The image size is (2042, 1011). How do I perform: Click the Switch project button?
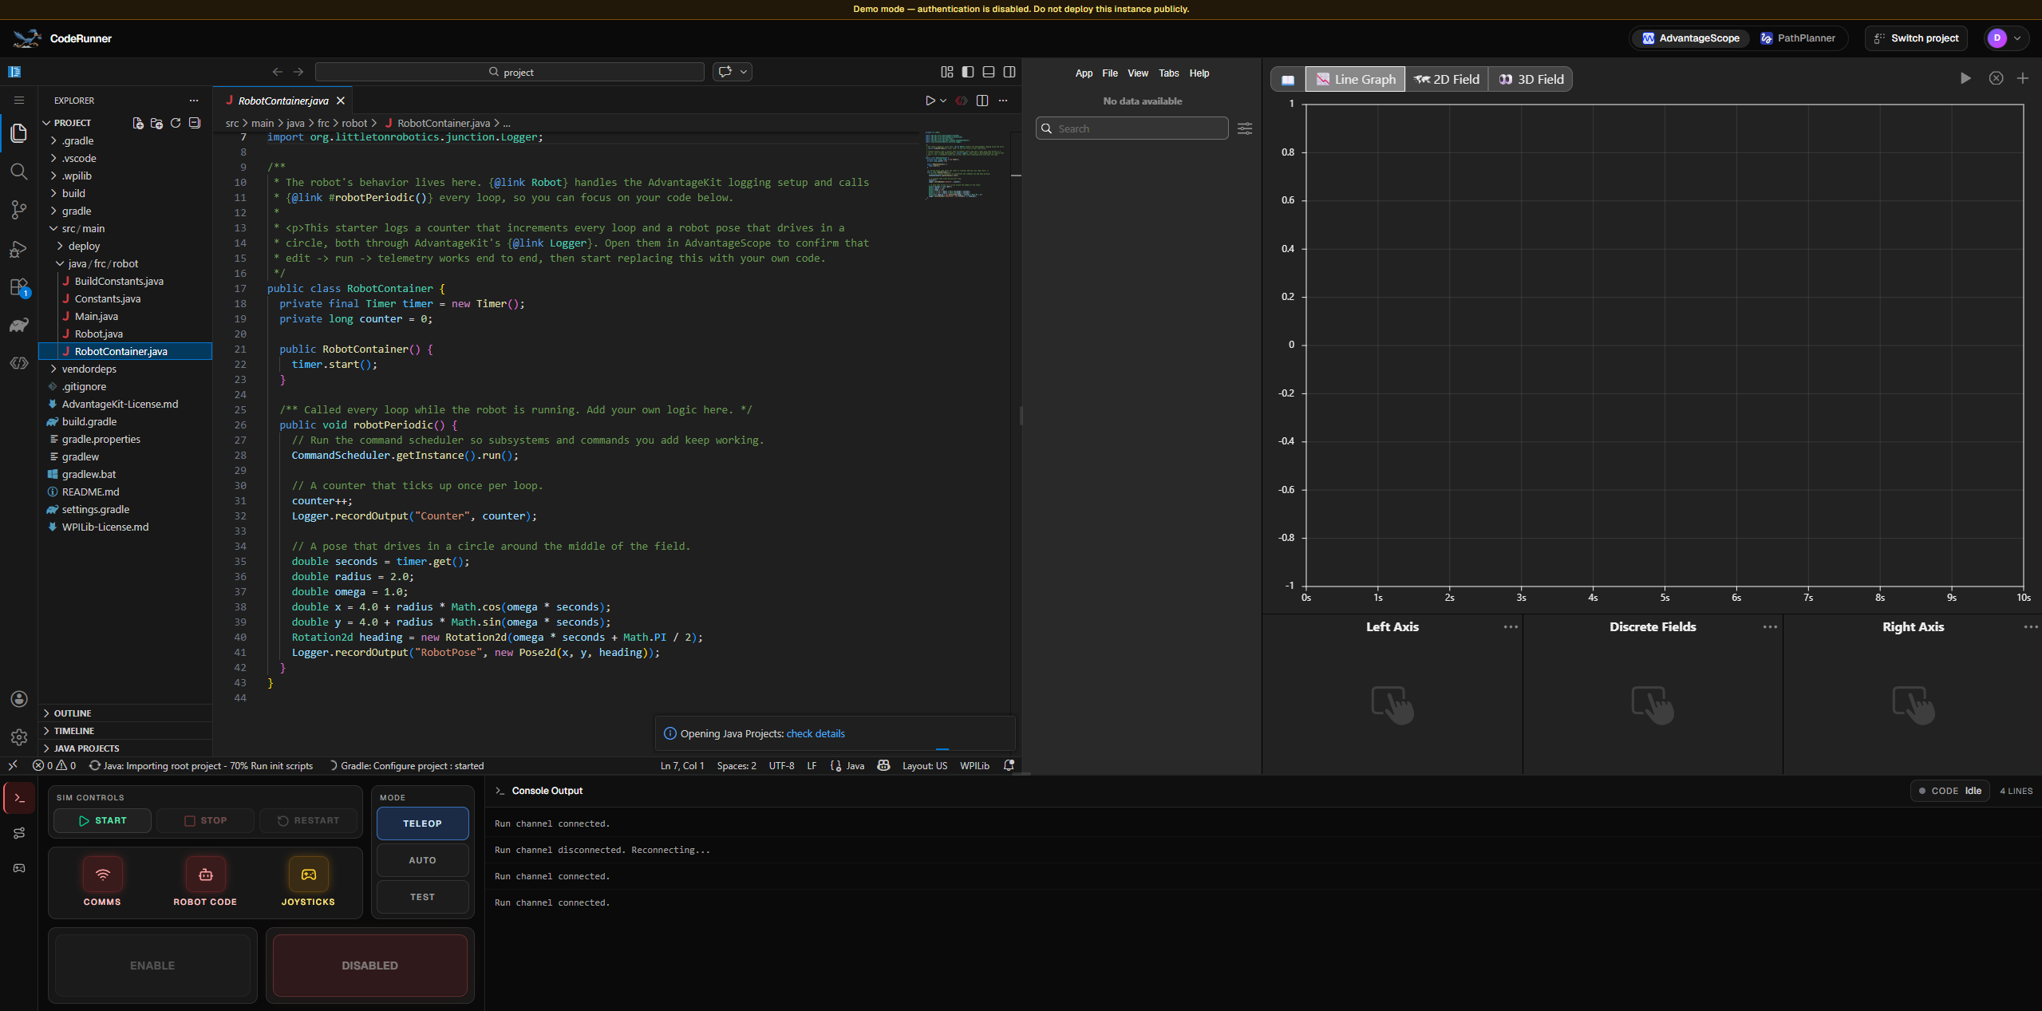point(1917,38)
